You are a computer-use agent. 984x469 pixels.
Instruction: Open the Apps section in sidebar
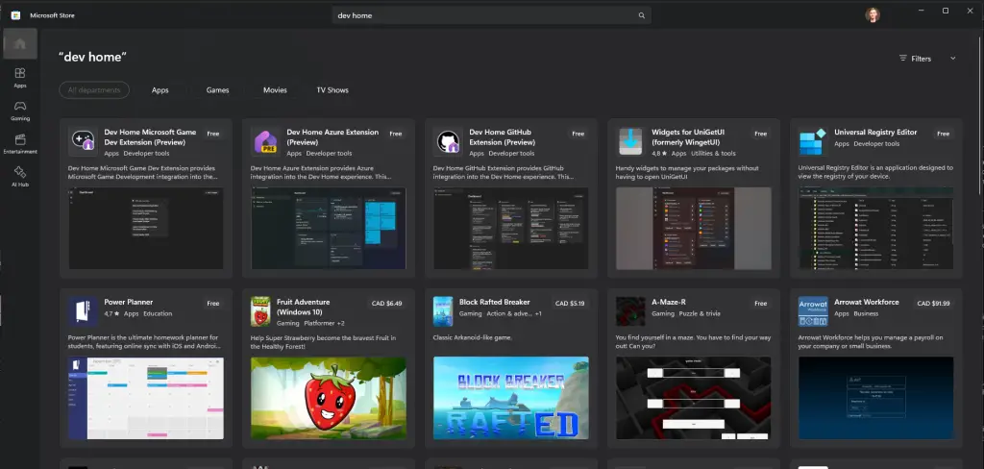pyautogui.click(x=20, y=77)
